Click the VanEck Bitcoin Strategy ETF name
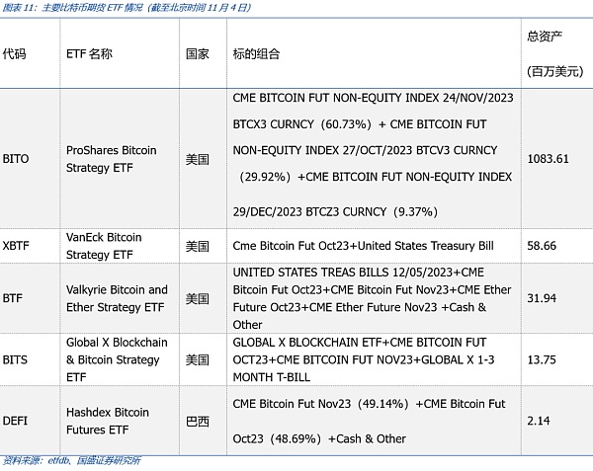The image size is (593, 471). pyautogui.click(x=104, y=246)
